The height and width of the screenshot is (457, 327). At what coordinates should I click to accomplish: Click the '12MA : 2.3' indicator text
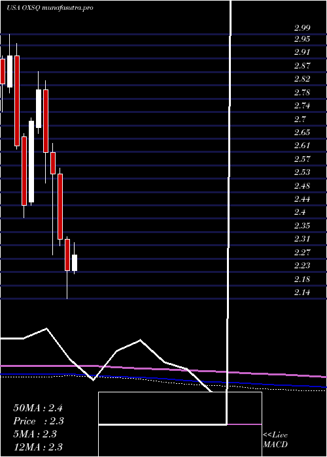pos(38,447)
